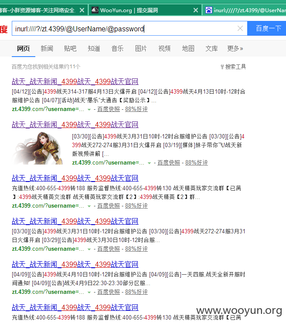Screen dimensions: 286x323
Task: Select the 网页 search category
Action: click(23, 49)
